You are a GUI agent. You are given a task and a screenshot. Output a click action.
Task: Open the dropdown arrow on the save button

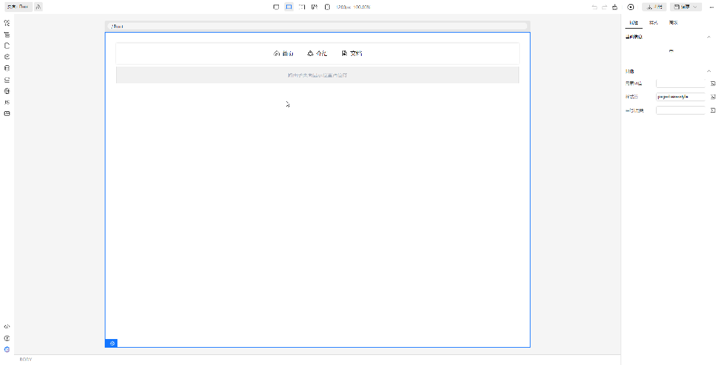pyautogui.click(x=695, y=7)
